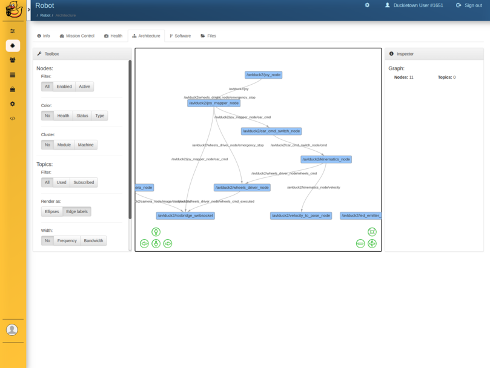Click the Toolbox panel scrollbar

point(130,140)
